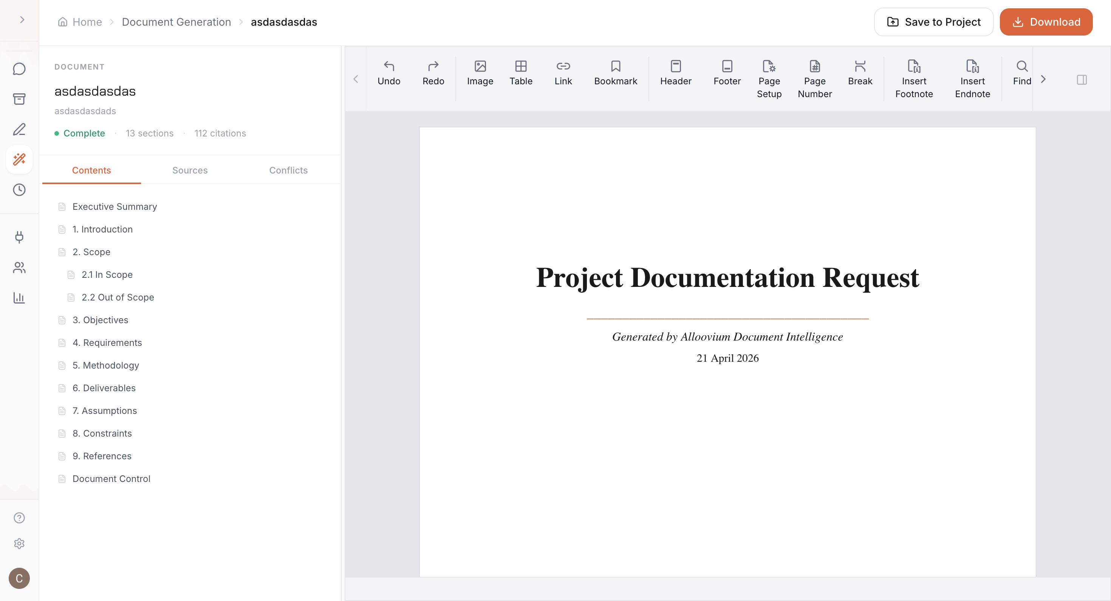Open the Document Control section
1111x601 pixels.
[111, 479]
